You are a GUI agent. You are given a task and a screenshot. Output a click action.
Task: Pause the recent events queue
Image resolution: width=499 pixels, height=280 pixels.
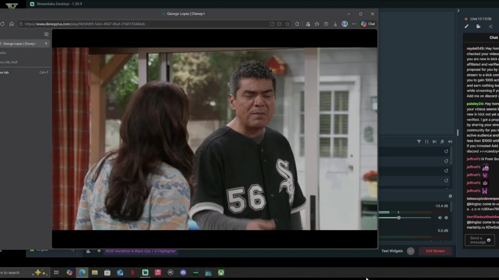click(426, 142)
